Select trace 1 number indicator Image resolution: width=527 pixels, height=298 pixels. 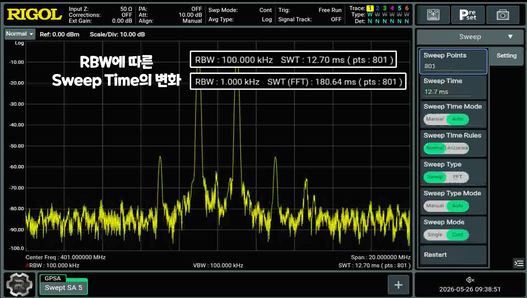(370, 8)
